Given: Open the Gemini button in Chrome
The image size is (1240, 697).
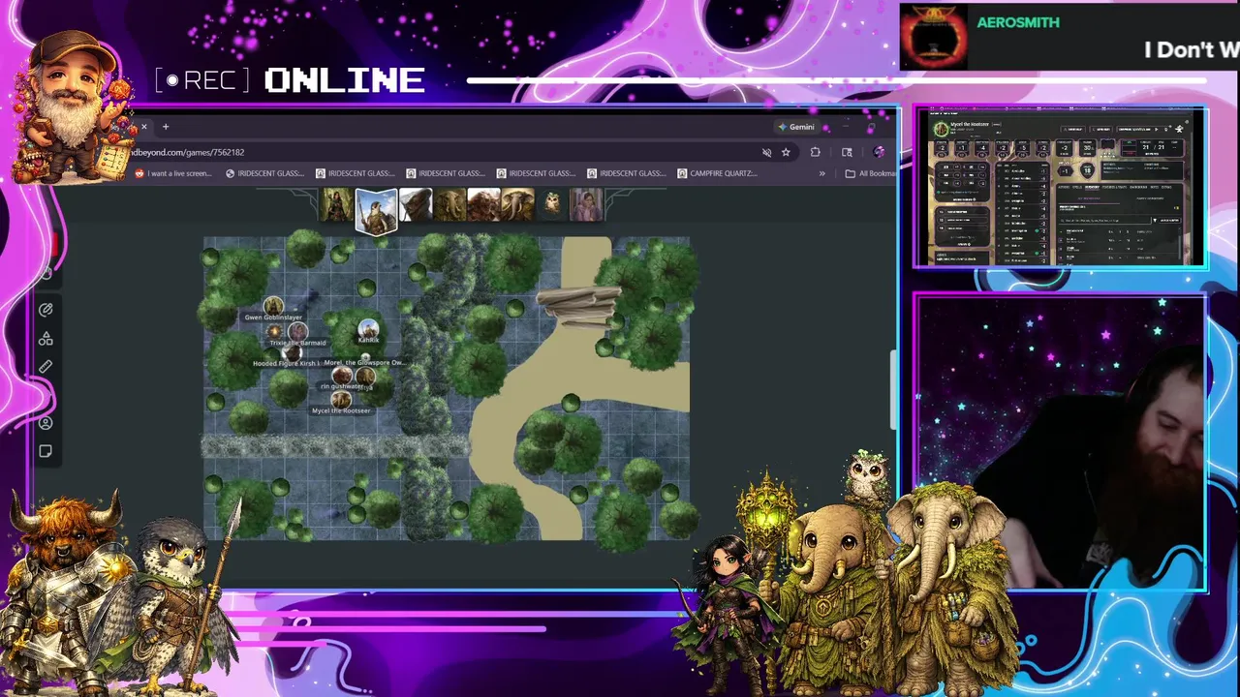Looking at the screenshot, I should coord(796,127).
